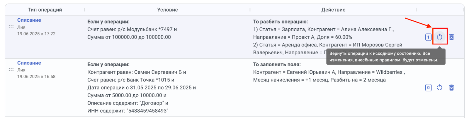The height and width of the screenshot is (118, 469).
Task: Click the Действие column header
Action: 333,10
